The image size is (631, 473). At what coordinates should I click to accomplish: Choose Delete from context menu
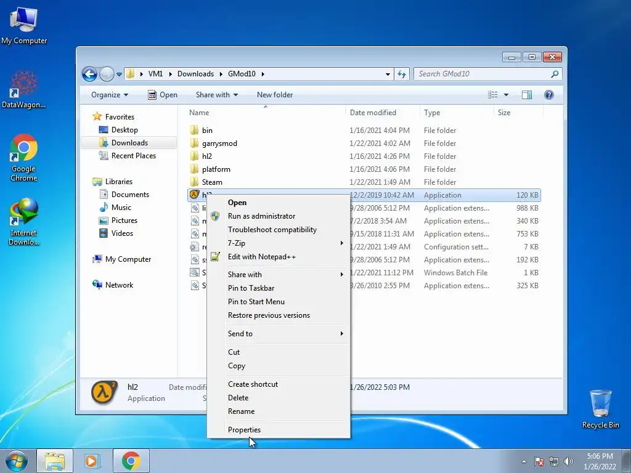click(x=279, y=398)
